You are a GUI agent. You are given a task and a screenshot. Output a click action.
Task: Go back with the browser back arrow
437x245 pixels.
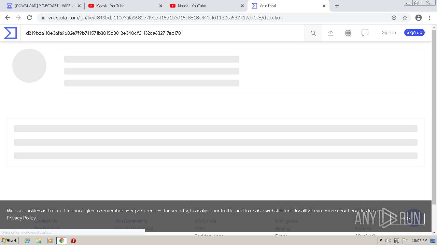click(8, 18)
